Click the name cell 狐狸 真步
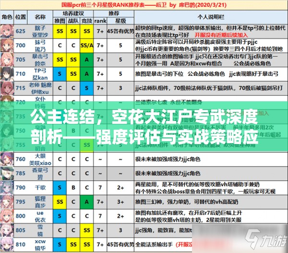This screenshot has width=288, height=253. [x=40, y=202]
